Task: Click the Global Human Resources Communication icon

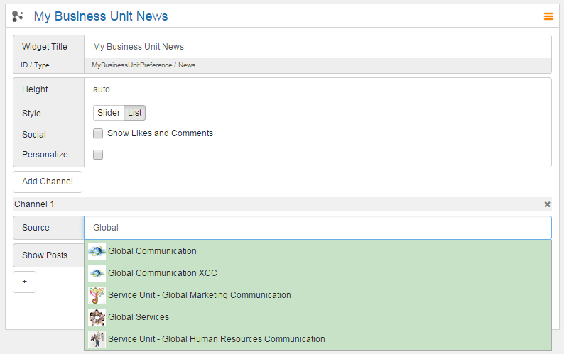Action: (97, 339)
